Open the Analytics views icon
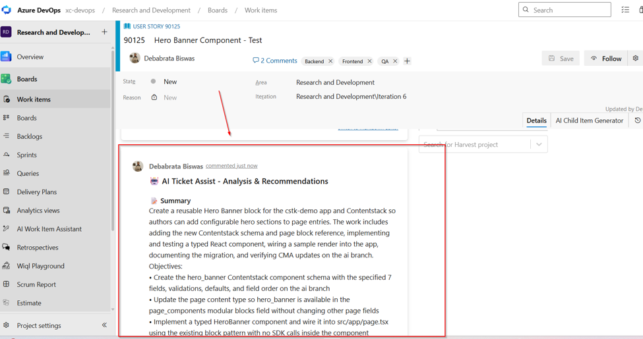The image size is (643, 339). tap(6, 210)
